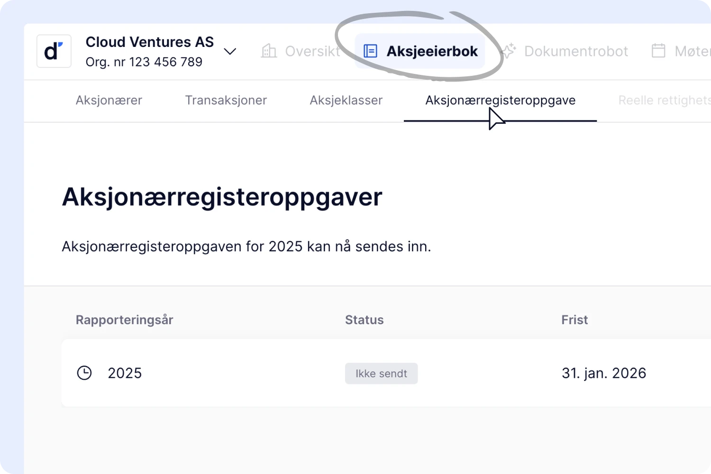Image resolution: width=711 pixels, height=474 pixels.
Task: Open the 2025 reporting year row
Action: pos(125,373)
